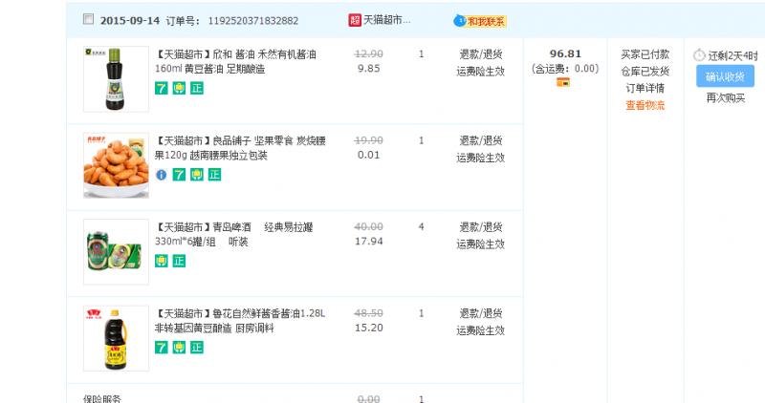The height and width of the screenshot is (403, 765).
Task: Open the Tmall supermarket red shop icon
Action: click(x=355, y=20)
